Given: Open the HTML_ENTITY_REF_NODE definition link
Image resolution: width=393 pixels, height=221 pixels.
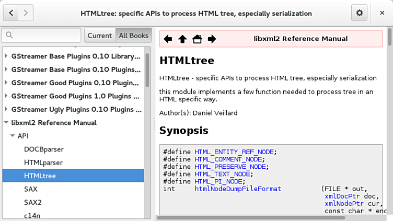Looking at the screenshot, I should click(235, 152).
